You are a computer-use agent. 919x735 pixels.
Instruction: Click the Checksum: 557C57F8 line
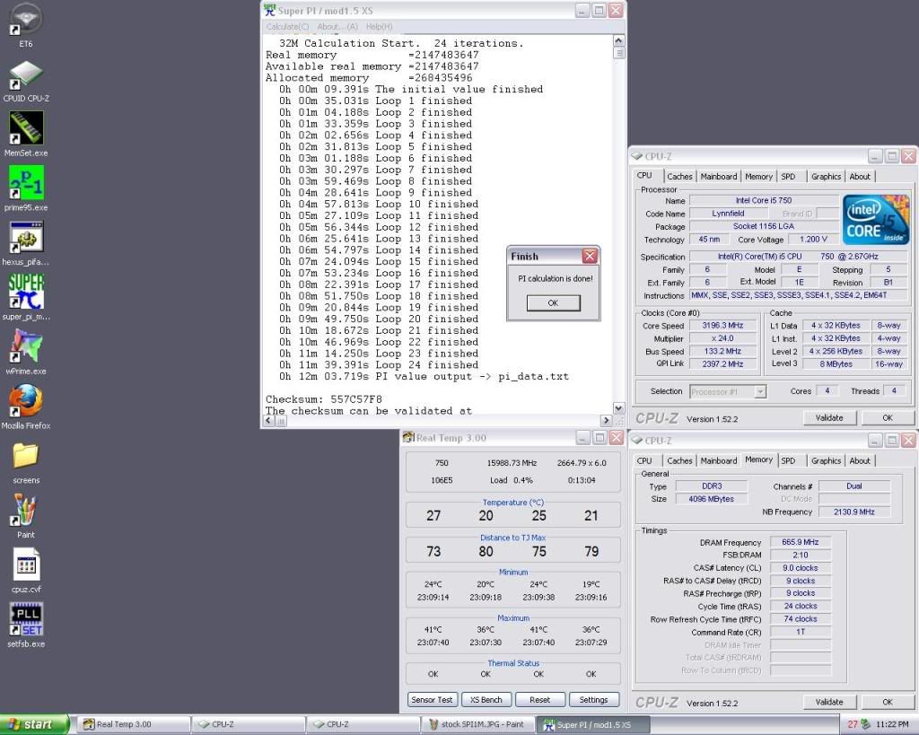pyautogui.click(x=323, y=399)
